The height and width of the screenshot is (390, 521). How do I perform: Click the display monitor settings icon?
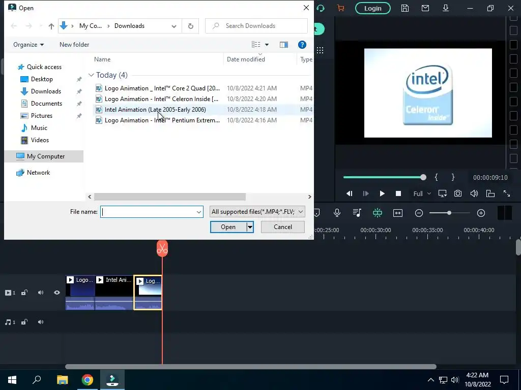click(442, 193)
